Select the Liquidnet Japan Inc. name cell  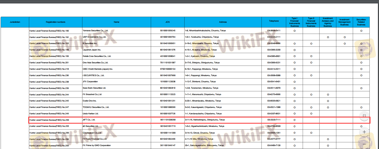coord(92,50)
